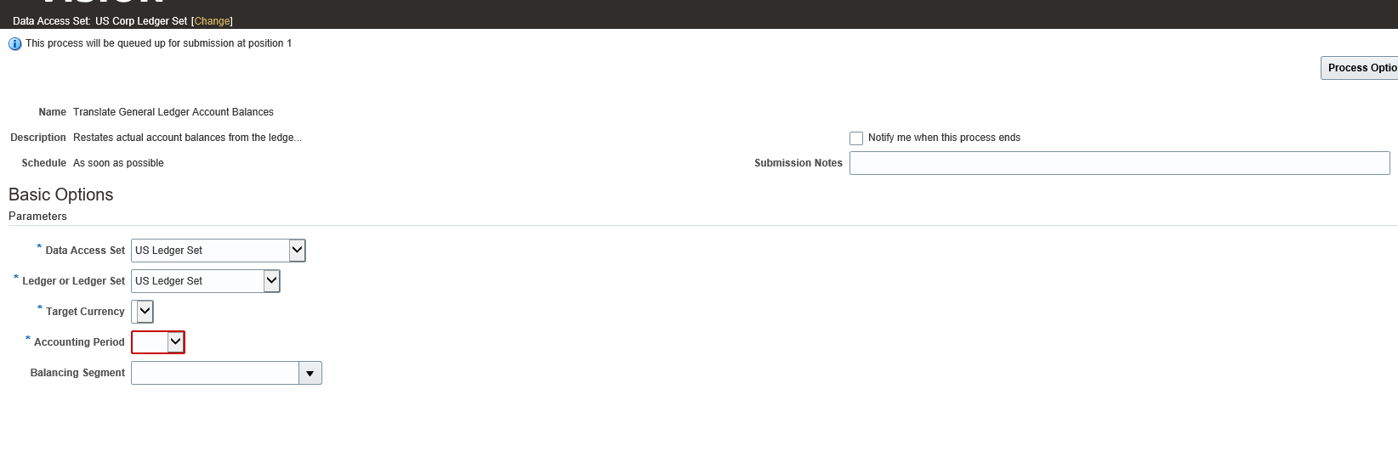Expand the Data Access Set dropdown arrow
Screen dimensions: 1398x468
pyautogui.click(x=297, y=251)
